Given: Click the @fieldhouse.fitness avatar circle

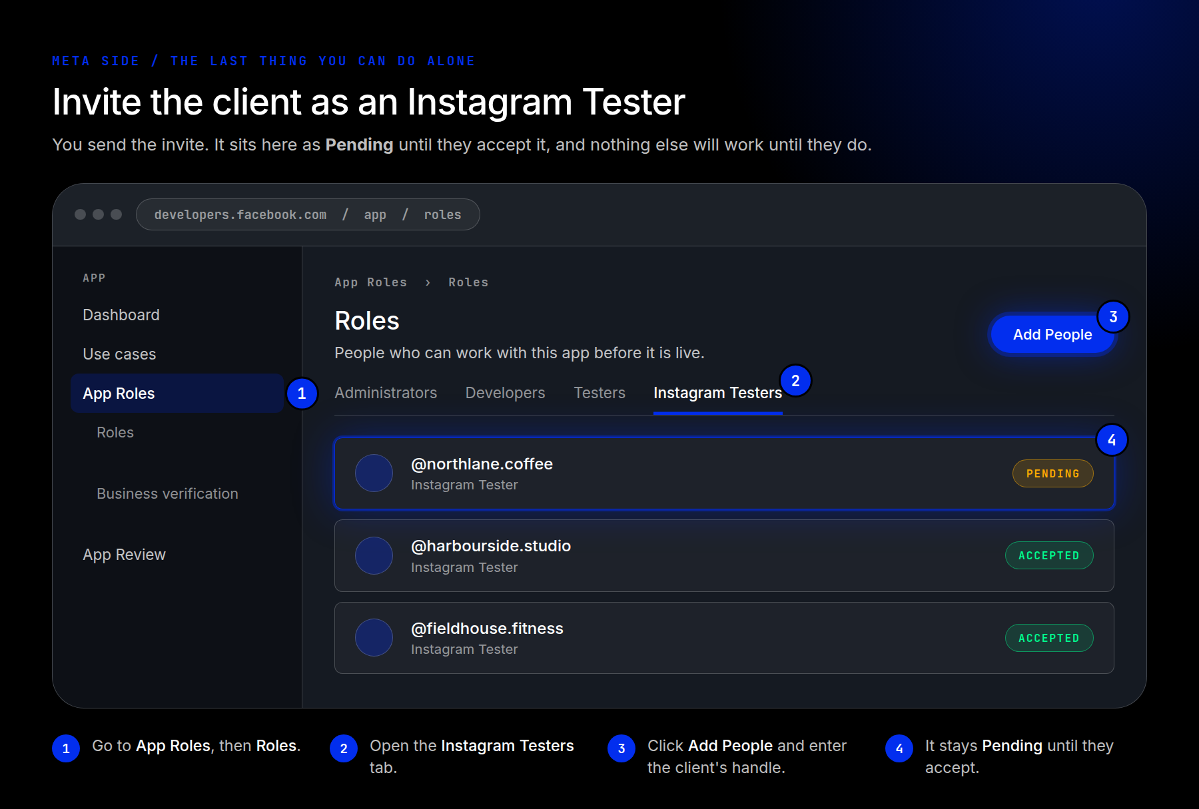Looking at the screenshot, I should (374, 638).
